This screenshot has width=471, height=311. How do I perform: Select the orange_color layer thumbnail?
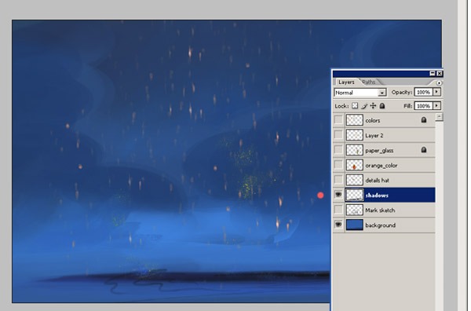355,165
